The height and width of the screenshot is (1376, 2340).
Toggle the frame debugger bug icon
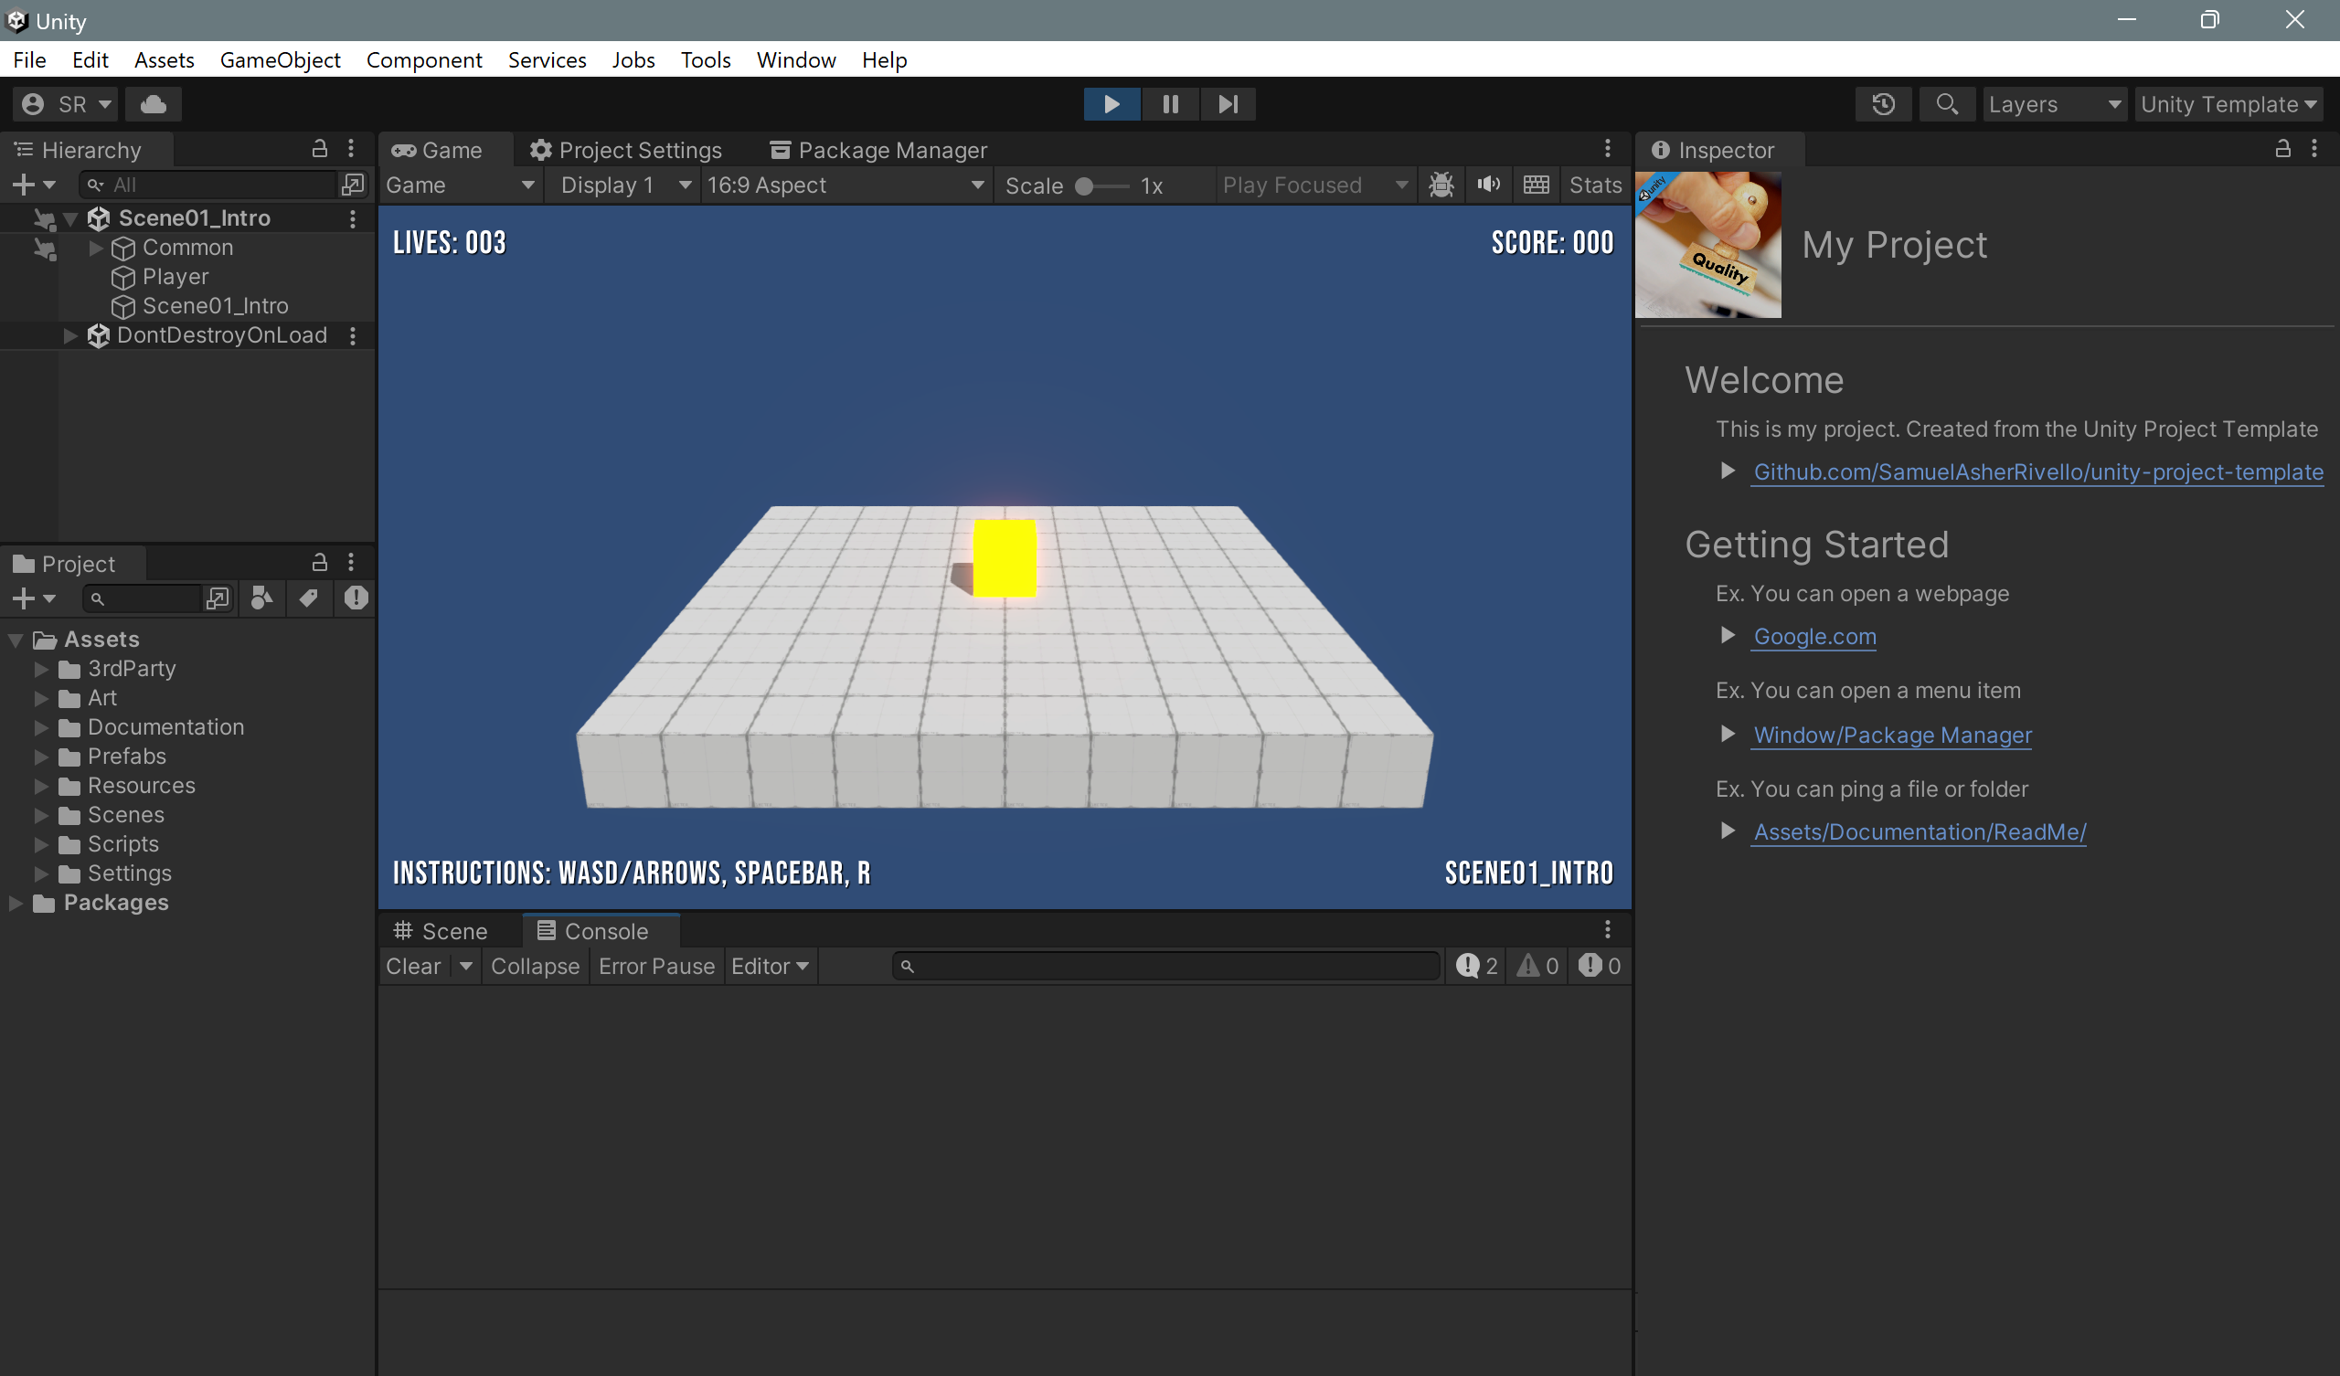tap(1441, 185)
